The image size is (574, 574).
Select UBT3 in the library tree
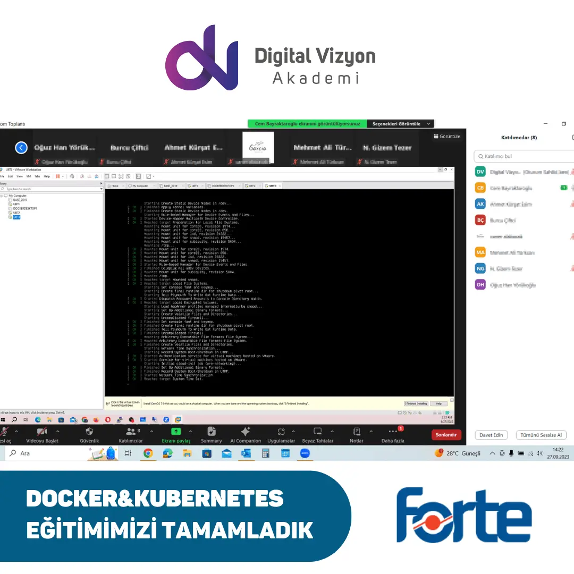tap(16, 217)
